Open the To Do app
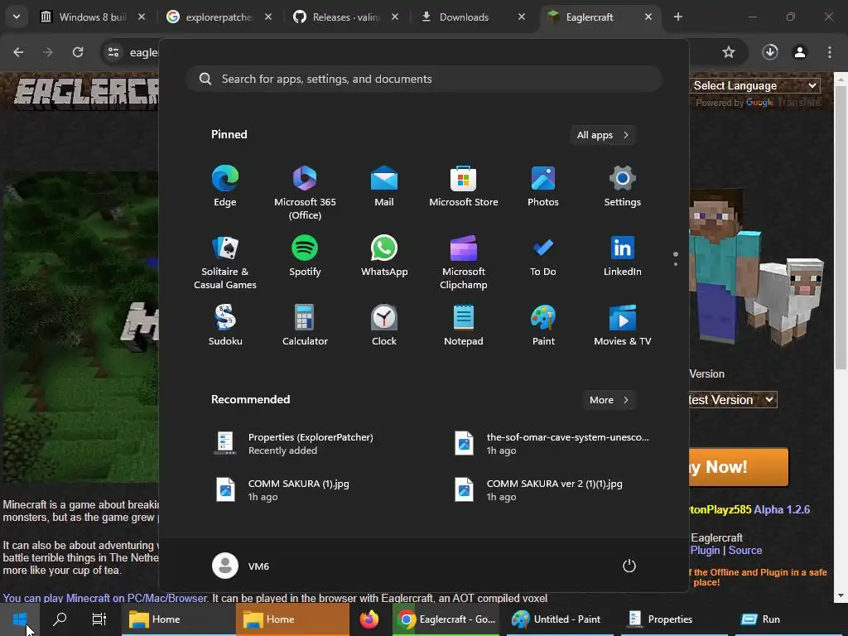848x636 pixels. (543, 257)
